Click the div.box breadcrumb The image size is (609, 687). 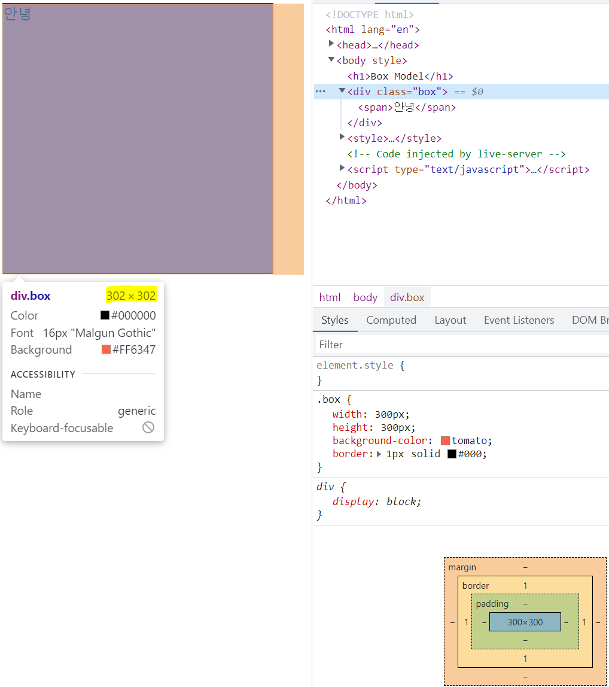tap(407, 297)
